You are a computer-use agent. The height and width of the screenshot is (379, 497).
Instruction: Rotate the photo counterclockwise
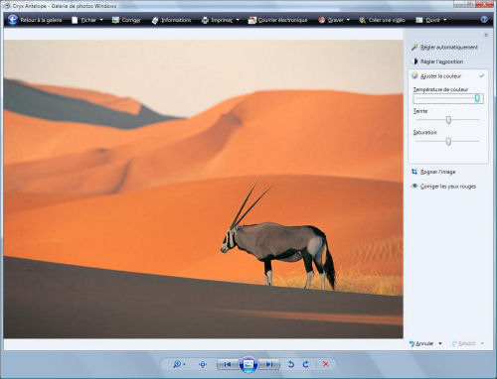pyautogui.click(x=291, y=364)
